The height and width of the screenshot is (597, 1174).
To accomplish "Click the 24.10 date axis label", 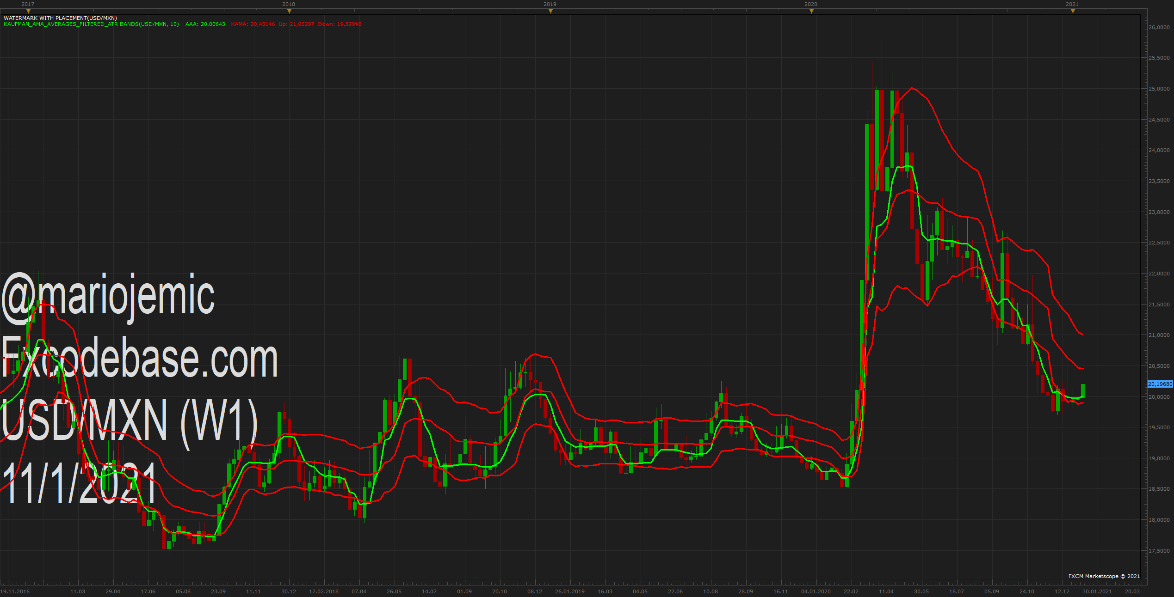I will (1027, 591).
